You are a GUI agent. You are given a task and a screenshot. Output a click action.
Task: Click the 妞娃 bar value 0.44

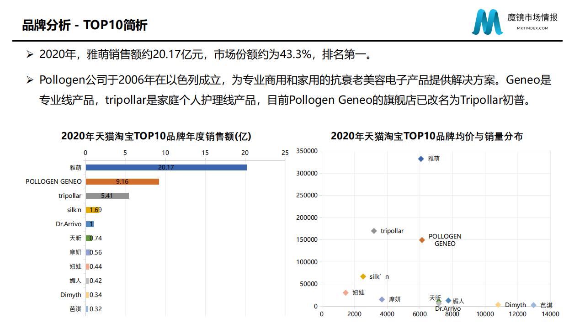tap(96, 266)
